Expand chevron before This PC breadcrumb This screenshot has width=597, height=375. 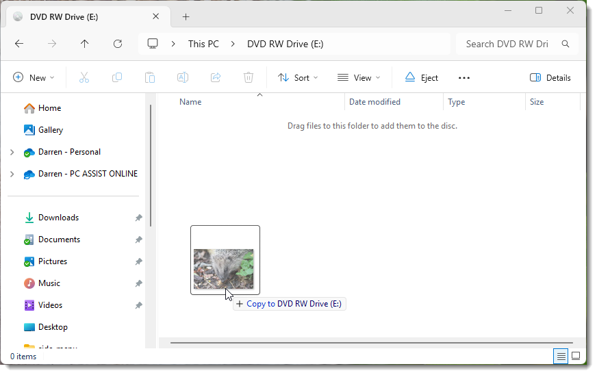coord(173,44)
